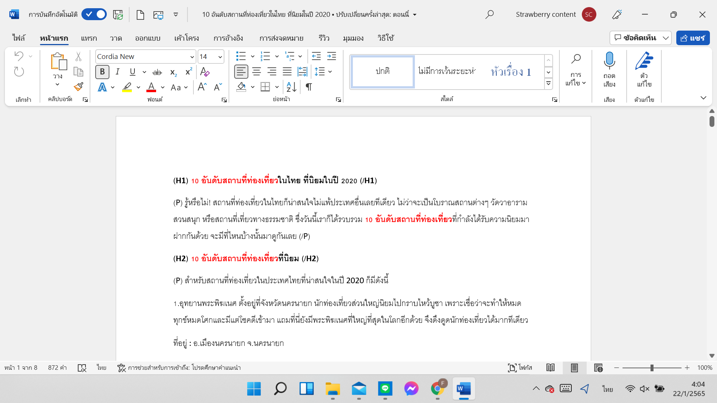Viewport: 717px width, 403px height.
Task: Expand the วาง paste options arrow
Action: 57,84
